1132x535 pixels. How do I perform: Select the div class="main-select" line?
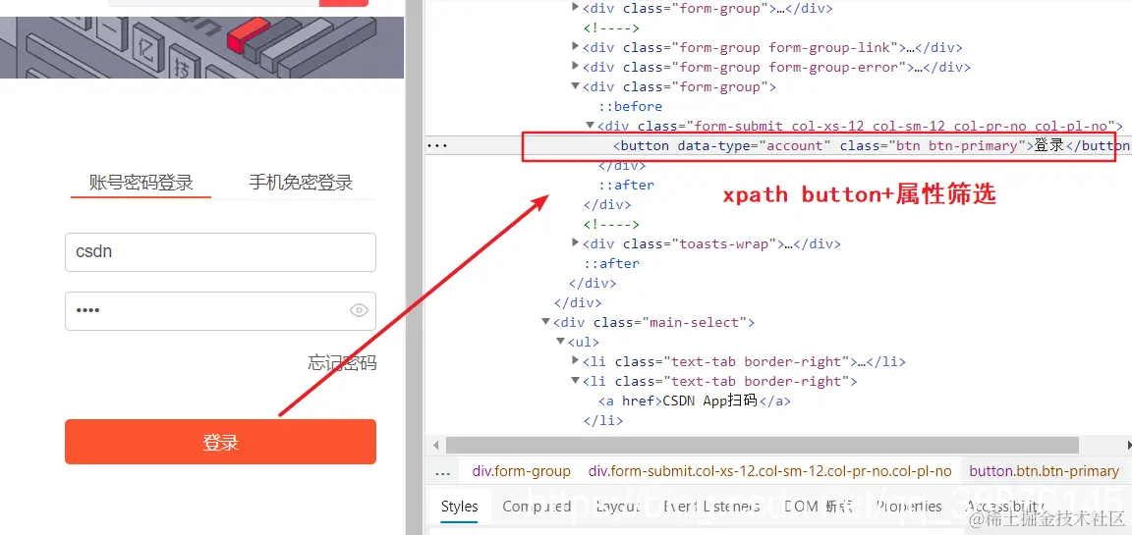tap(654, 322)
